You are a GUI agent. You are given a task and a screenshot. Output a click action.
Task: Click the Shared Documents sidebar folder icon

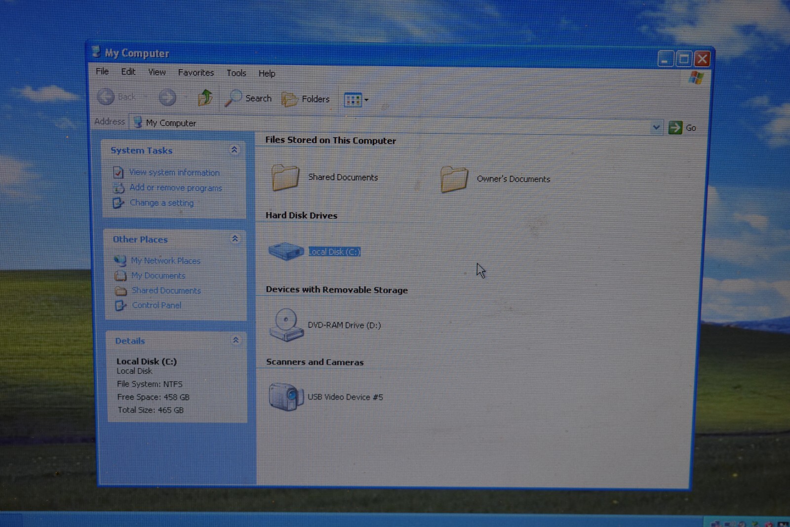pyautogui.click(x=120, y=290)
